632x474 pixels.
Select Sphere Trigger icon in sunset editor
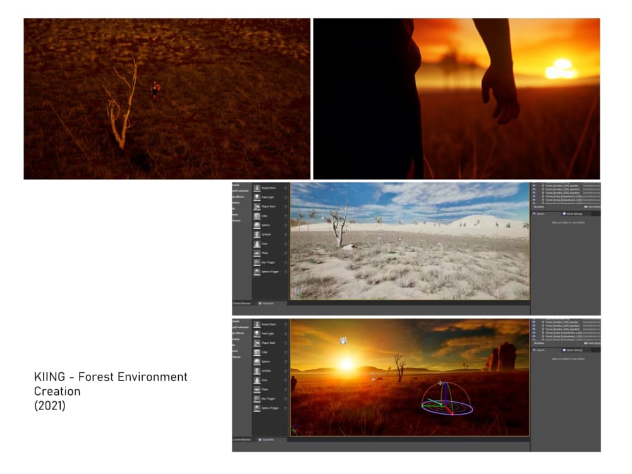tap(257, 408)
